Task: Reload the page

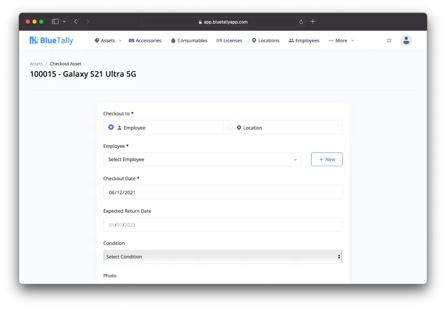Action: point(301,22)
